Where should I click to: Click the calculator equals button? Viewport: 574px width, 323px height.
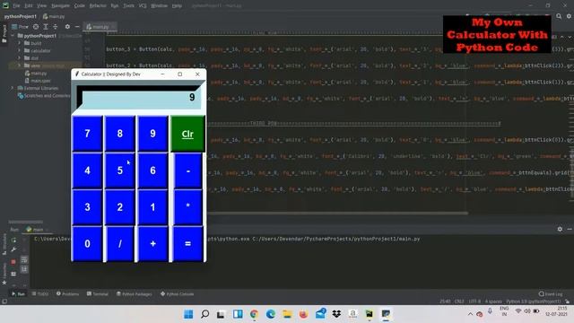coord(187,243)
